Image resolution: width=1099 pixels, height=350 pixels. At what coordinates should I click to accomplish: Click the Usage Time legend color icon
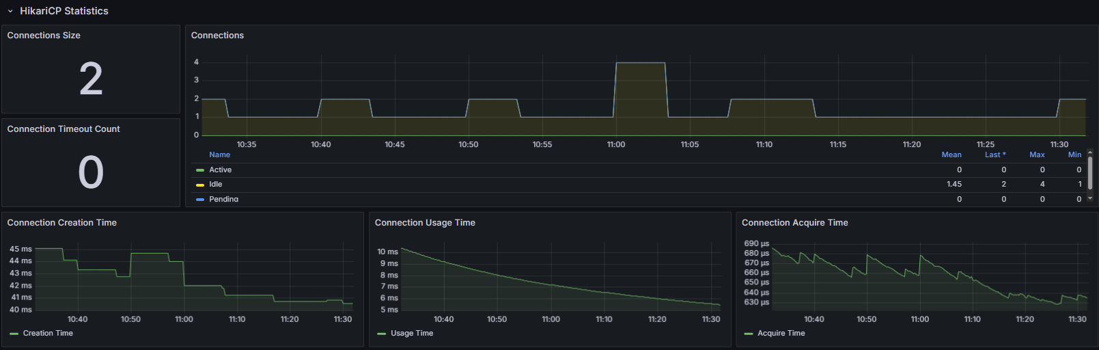pos(382,334)
